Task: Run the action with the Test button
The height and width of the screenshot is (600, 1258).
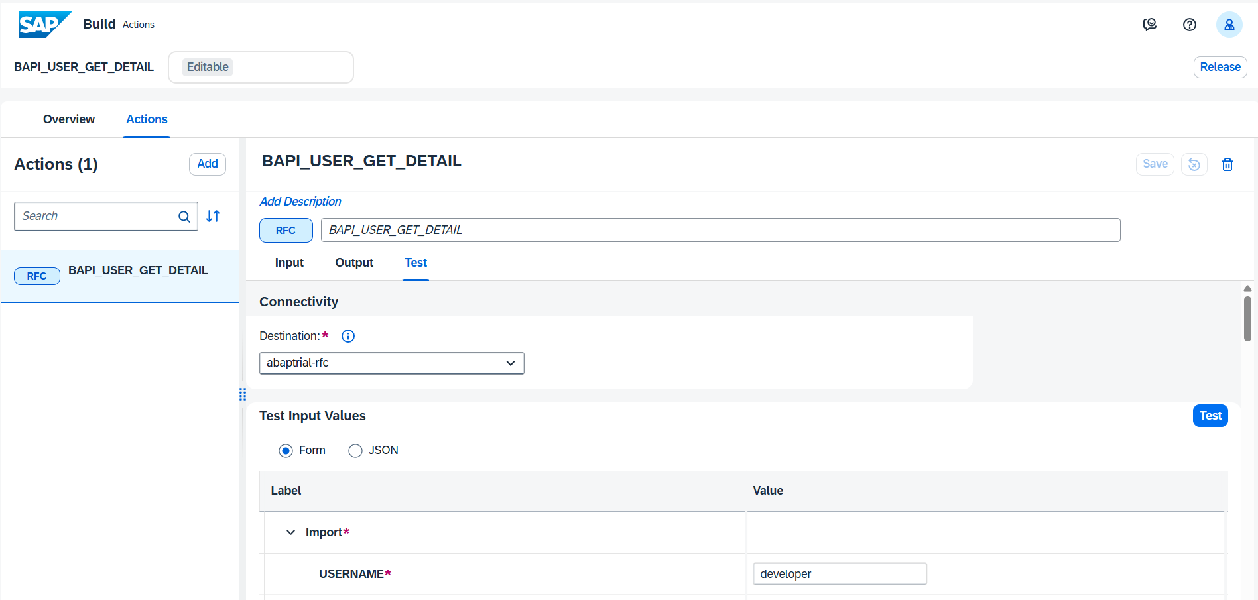Action: 1210,416
